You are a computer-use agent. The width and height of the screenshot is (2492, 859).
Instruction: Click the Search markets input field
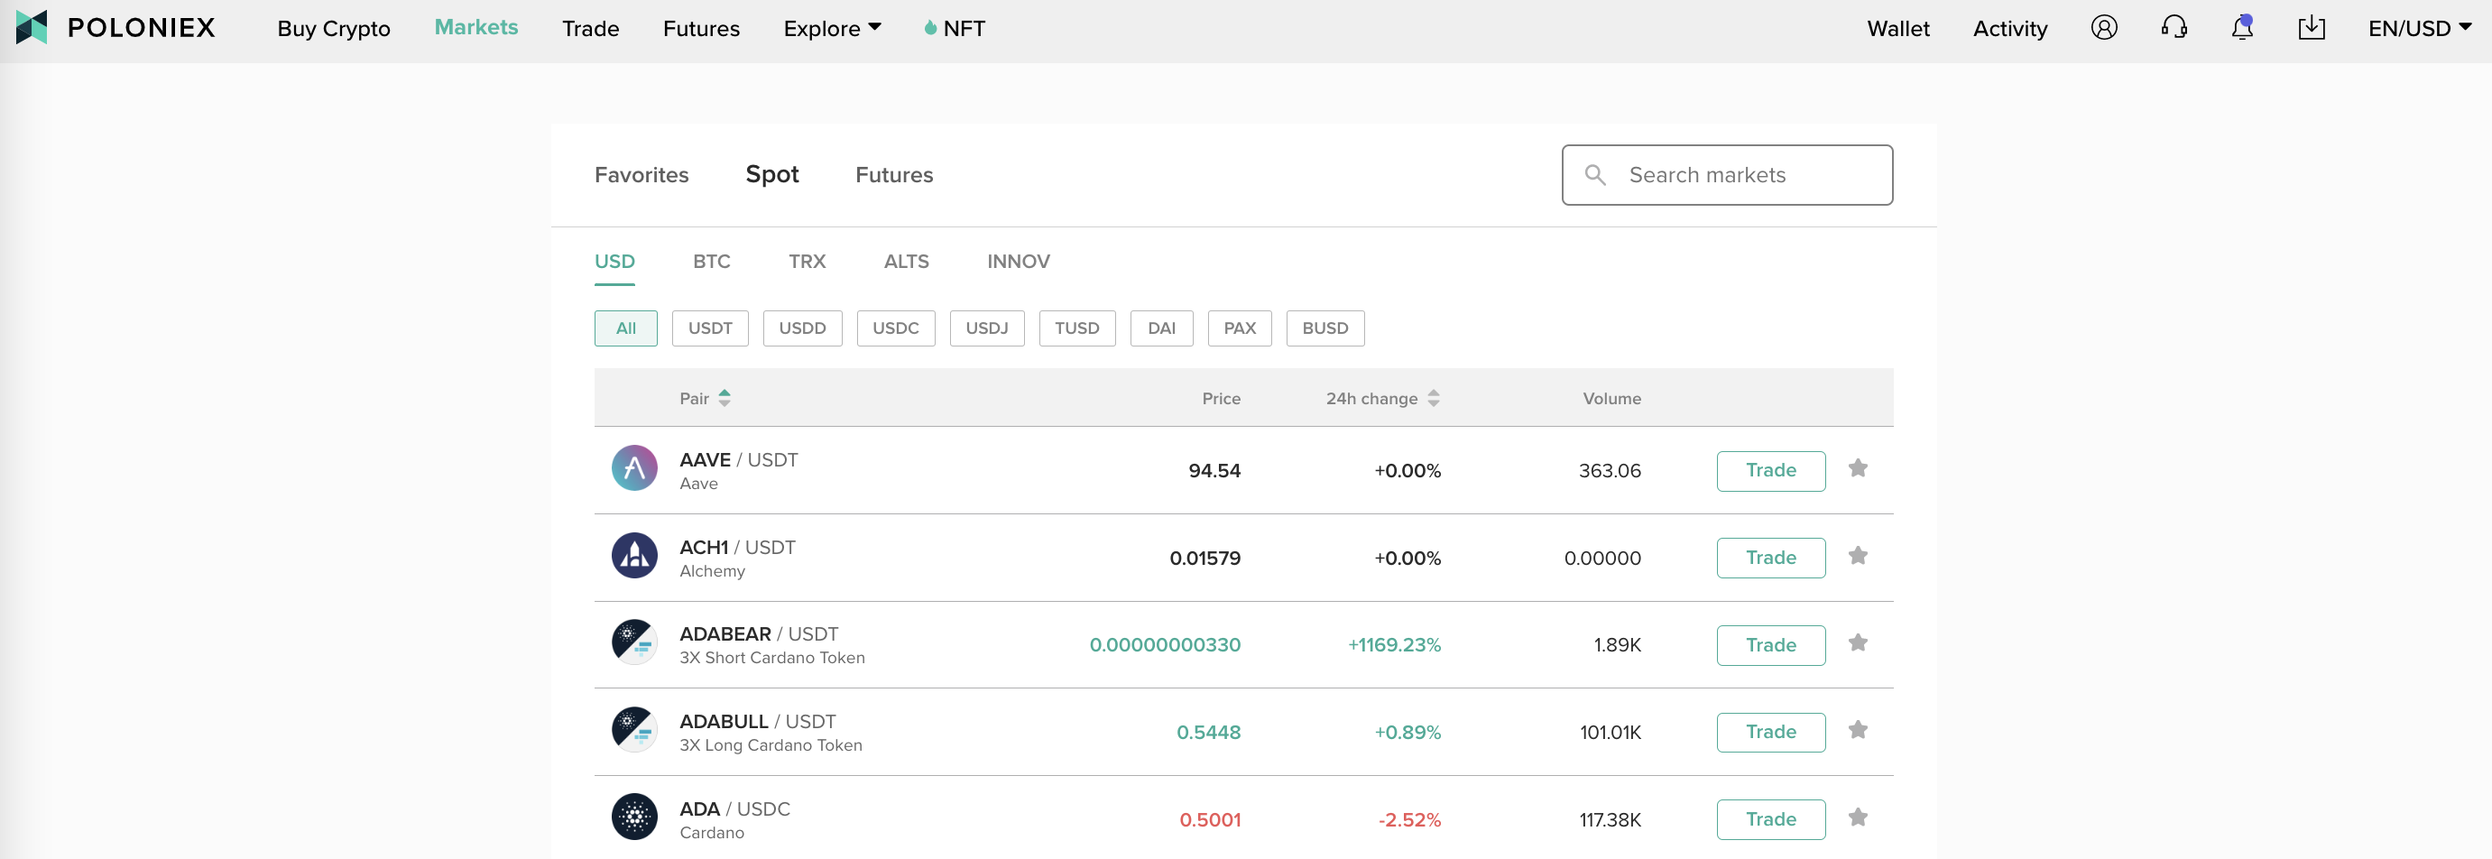(x=1741, y=175)
